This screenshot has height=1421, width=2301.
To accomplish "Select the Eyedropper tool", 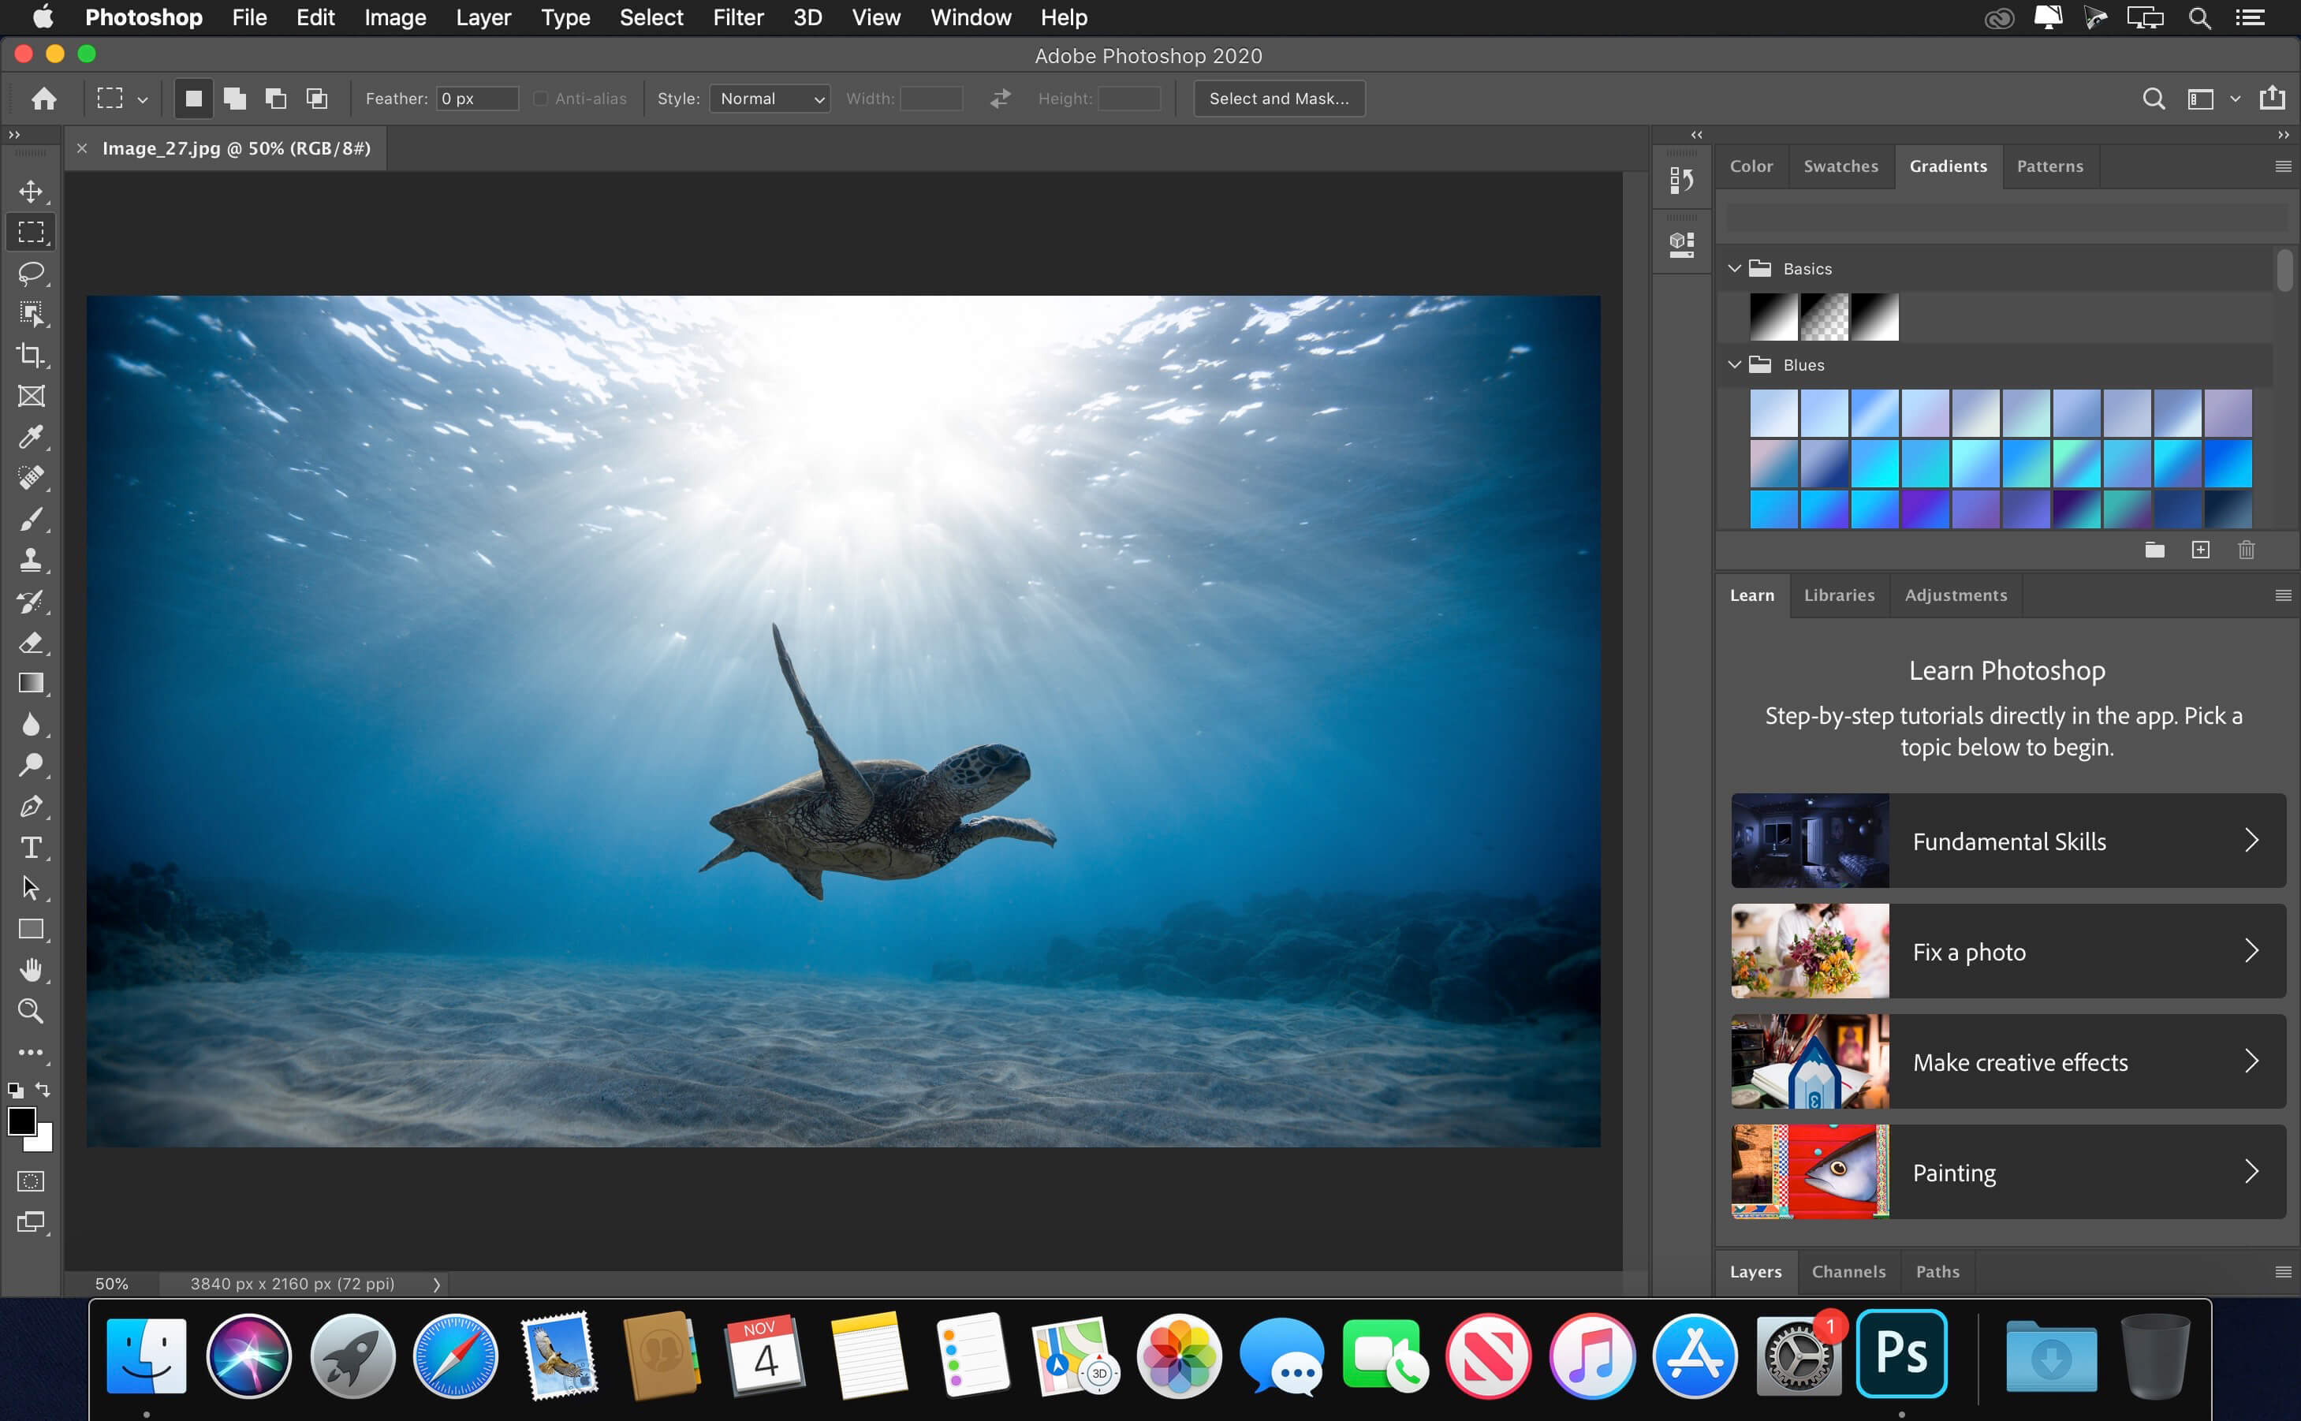I will pyautogui.click(x=33, y=437).
